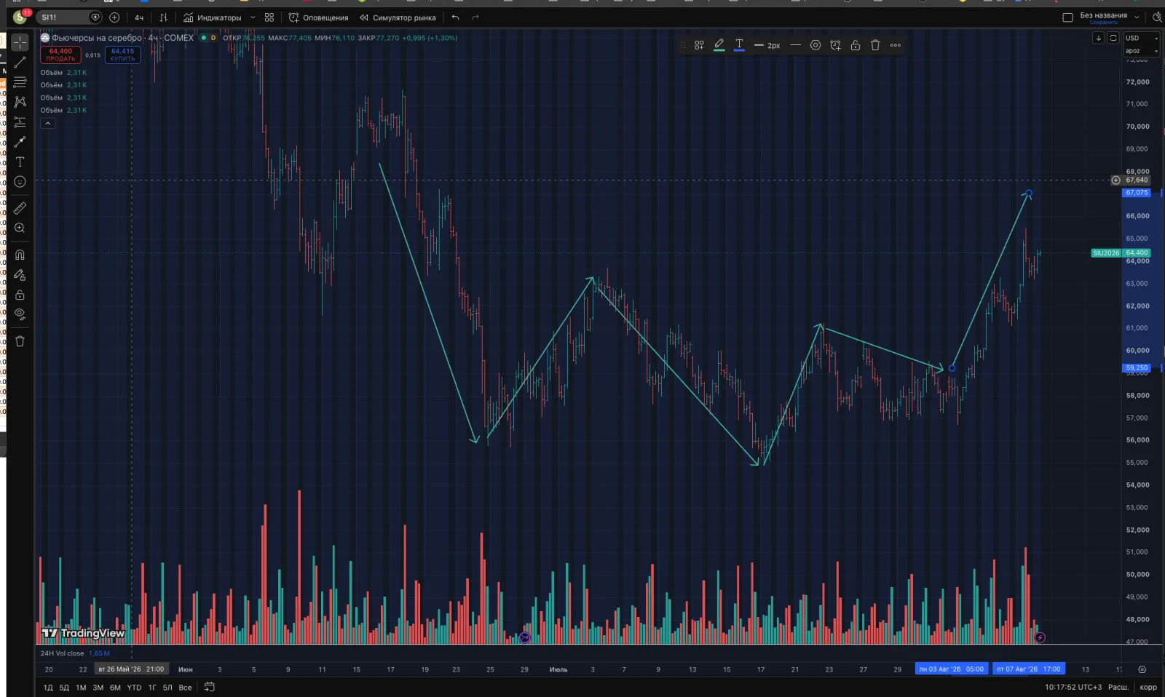Toggle lock all drawings in left toolbar

pos(20,295)
